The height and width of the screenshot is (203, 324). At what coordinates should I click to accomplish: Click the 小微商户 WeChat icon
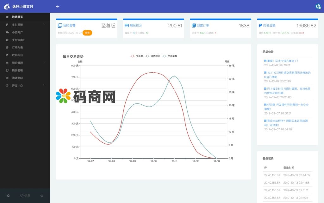[7, 32]
